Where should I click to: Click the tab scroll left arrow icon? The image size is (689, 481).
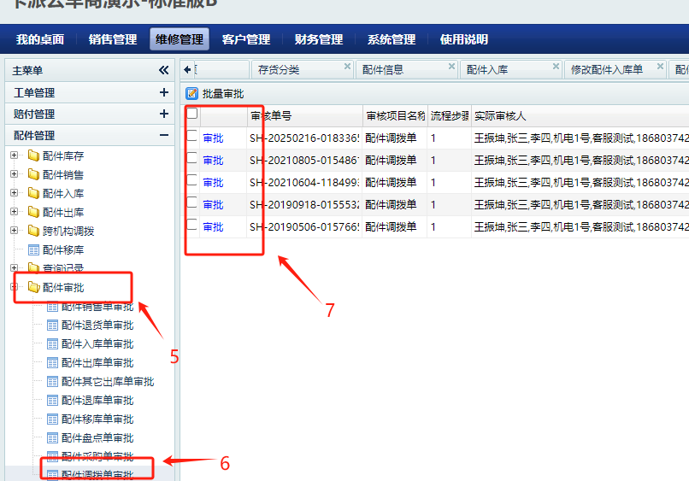[x=188, y=69]
